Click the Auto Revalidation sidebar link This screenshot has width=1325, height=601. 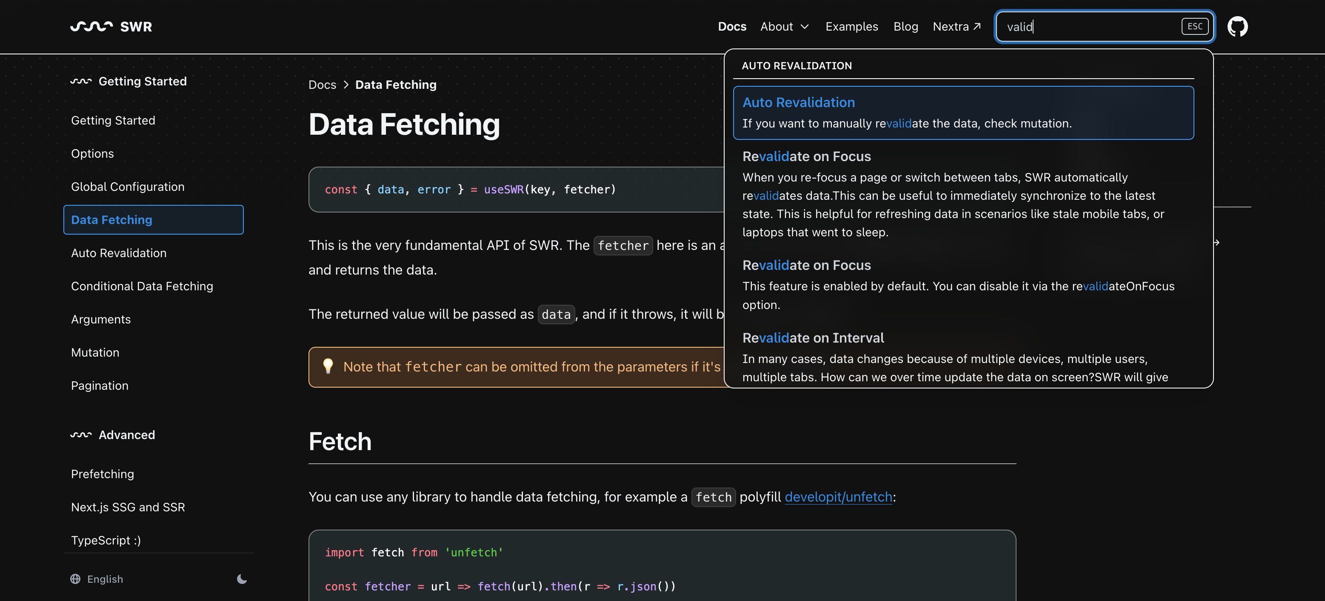(118, 252)
